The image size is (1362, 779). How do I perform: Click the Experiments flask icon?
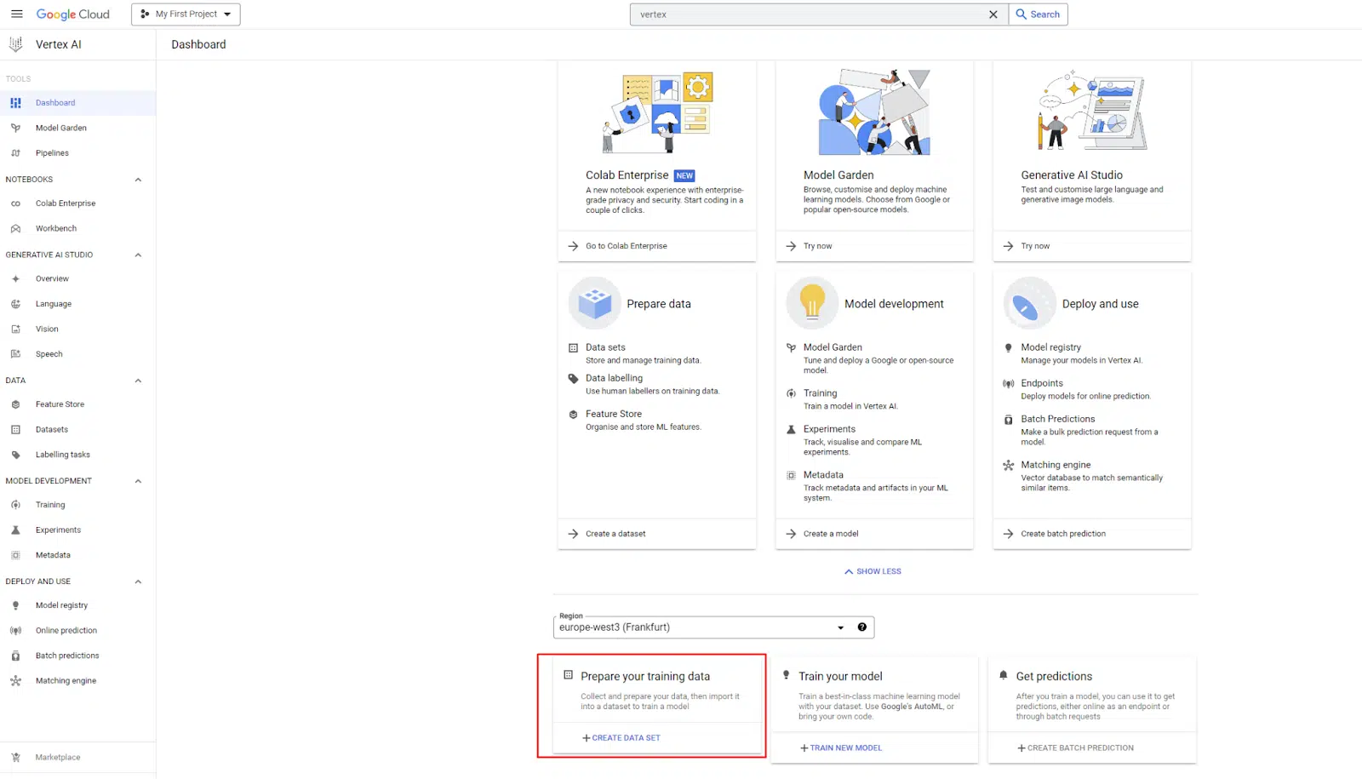[15, 530]
